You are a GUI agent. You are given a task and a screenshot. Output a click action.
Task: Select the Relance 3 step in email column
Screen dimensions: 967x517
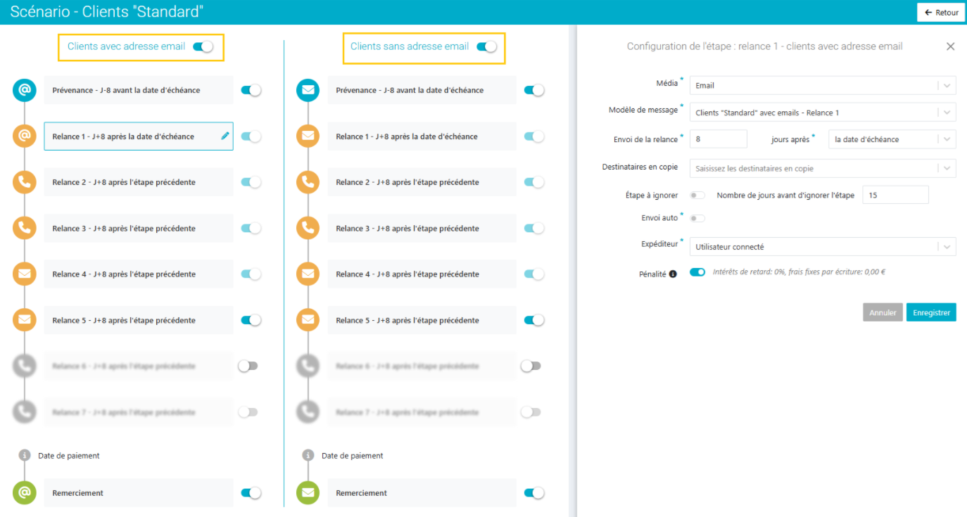[x=139, y=229]
